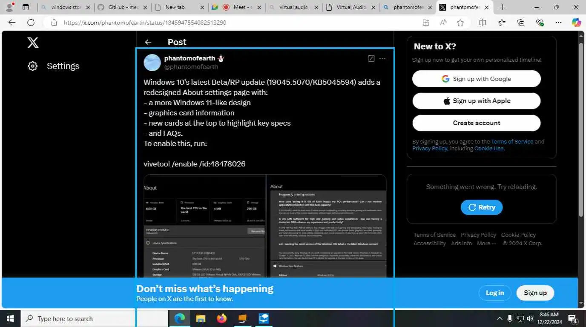Click the Retry button
This screenshot has height=327, width=586.
(x=482, y=207)
